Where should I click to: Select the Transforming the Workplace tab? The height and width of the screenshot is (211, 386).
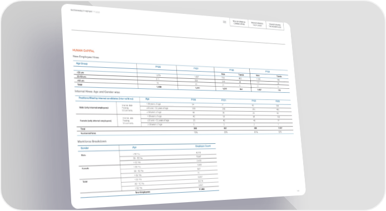[x=275, y=26]
